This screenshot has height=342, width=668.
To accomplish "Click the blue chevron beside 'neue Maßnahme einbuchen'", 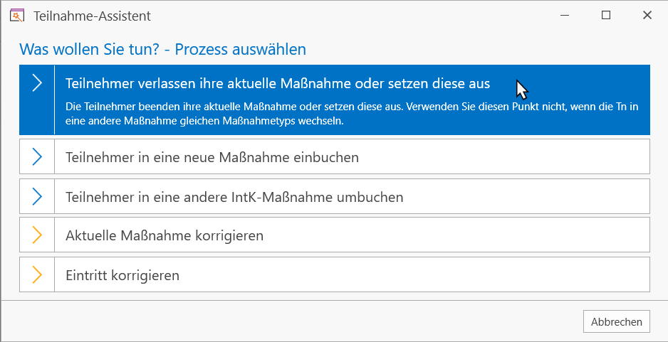I will coord(37,157).
